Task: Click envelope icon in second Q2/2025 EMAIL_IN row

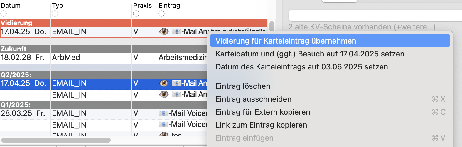Action: pos(176,94)
